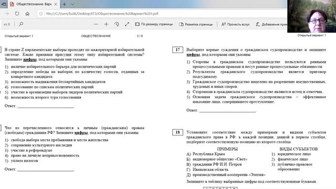Click the ВИДЫ СУБЪЕКТОВ column heading

point(299,149)
